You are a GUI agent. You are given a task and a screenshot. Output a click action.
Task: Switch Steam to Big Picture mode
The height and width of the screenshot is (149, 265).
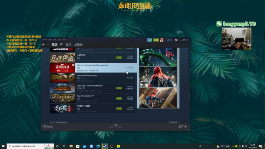pyautogui.click(x=176, y=40)
